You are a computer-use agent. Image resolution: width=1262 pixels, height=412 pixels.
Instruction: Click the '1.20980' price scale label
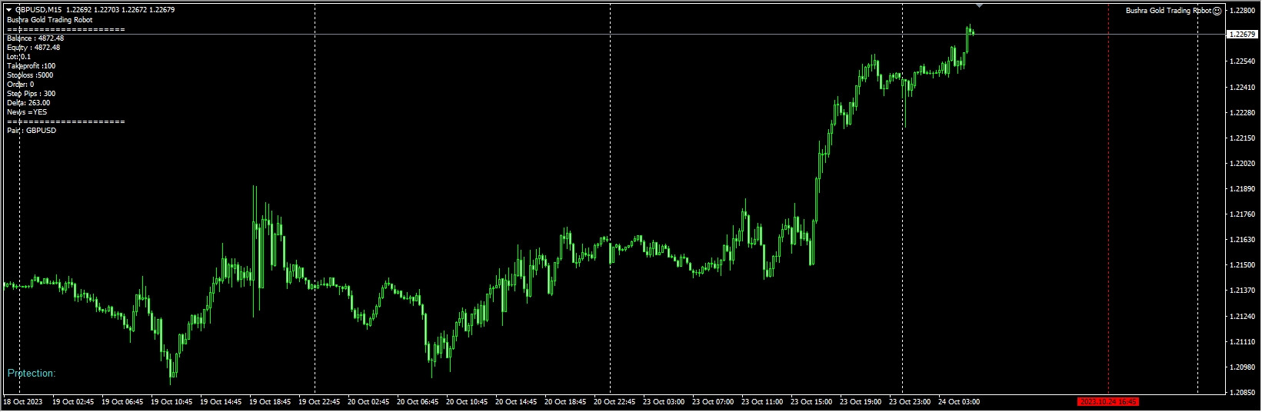(x=1242, y=367)
